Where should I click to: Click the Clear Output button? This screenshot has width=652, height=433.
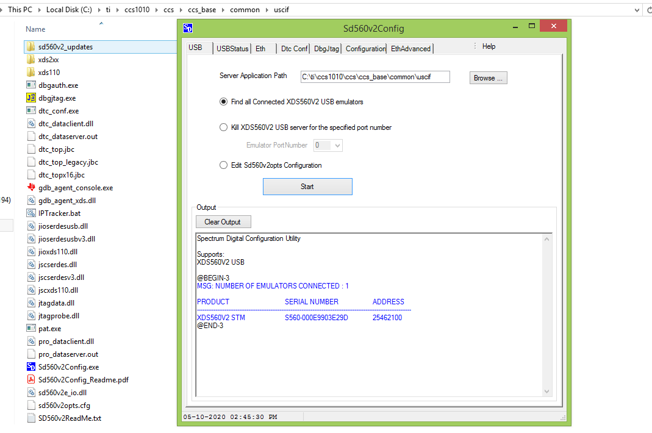pyautogui.click(x=223, y=222)
